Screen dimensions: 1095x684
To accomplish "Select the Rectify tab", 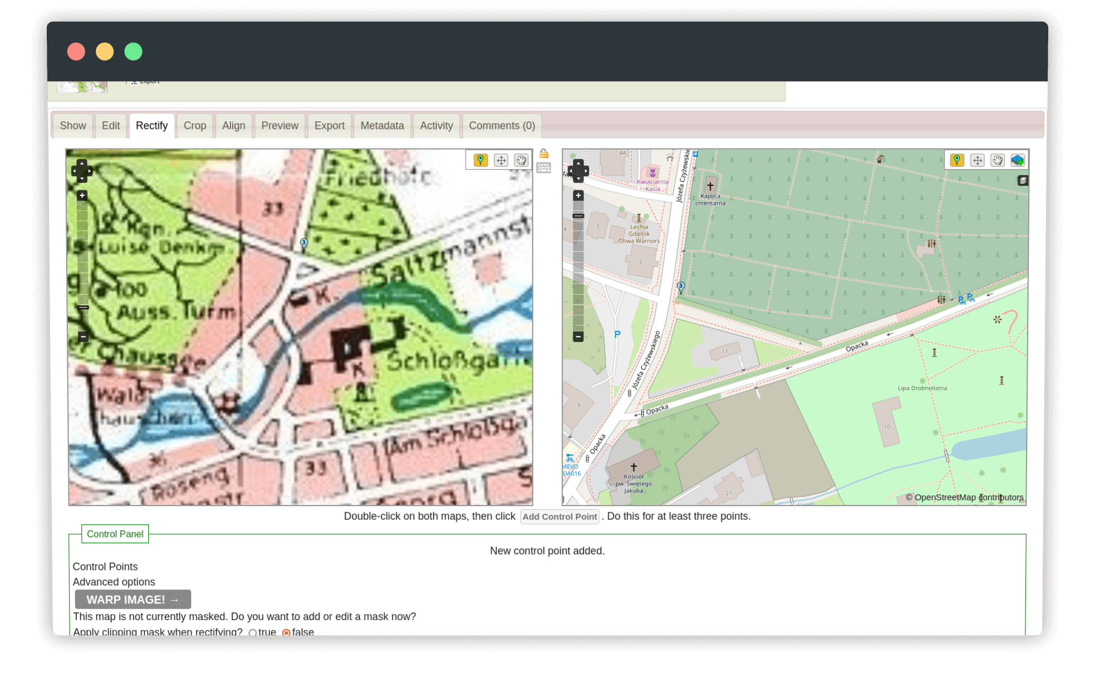I will tap(152, 125).
